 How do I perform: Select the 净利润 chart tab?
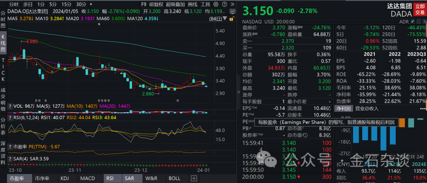343,109
